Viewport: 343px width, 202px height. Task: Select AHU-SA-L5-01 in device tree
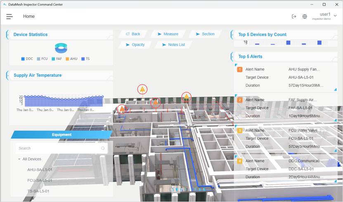[40, 170]
